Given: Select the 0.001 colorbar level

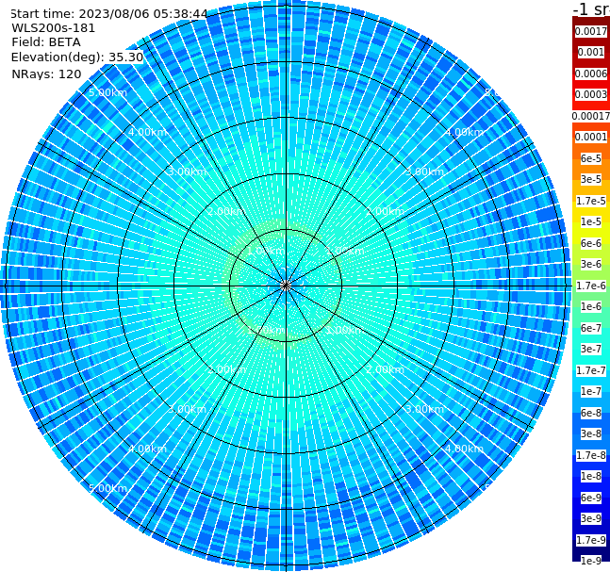Looking at the screenshot, I should click(x=591, y=52).
